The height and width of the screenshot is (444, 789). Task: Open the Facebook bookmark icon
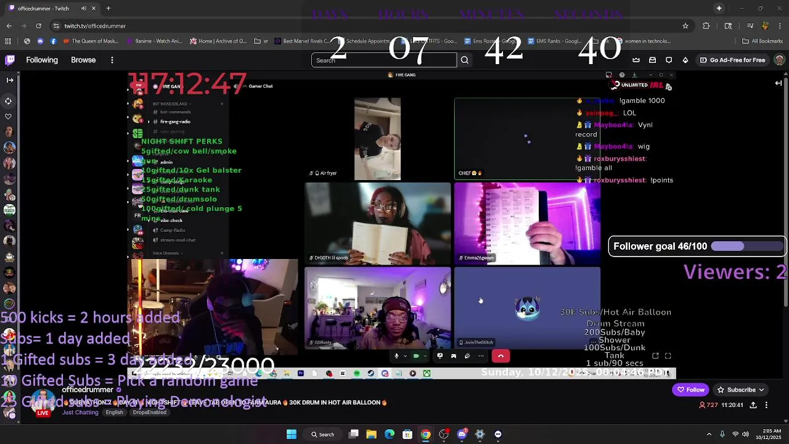[x=54, y=41]
